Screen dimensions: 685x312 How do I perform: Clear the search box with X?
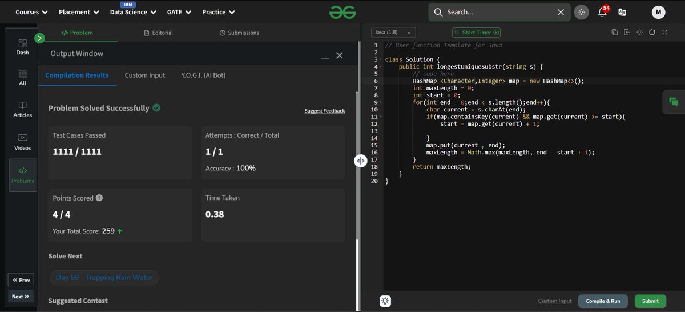[x=561, y=12]
